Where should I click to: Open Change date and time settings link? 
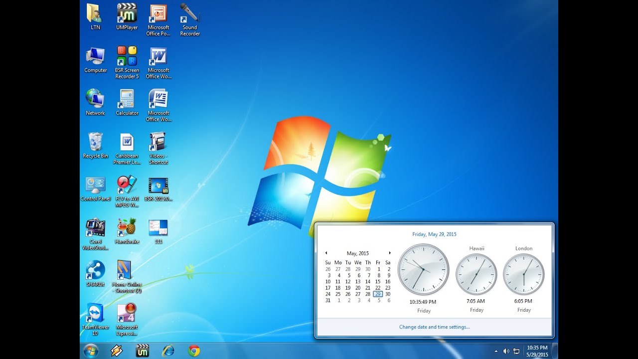tap(434, 327)
